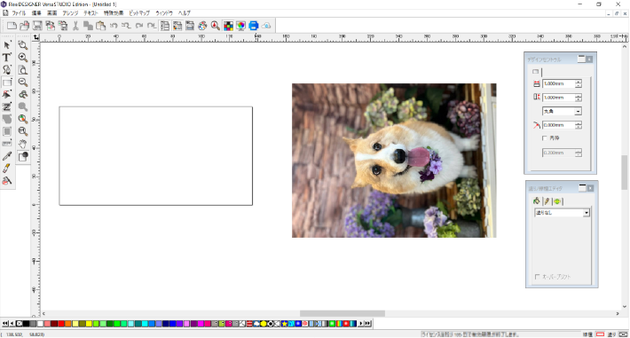630x338 pixels.
Task: Click the ruler origin corner icon
Action: pos(36,37)
